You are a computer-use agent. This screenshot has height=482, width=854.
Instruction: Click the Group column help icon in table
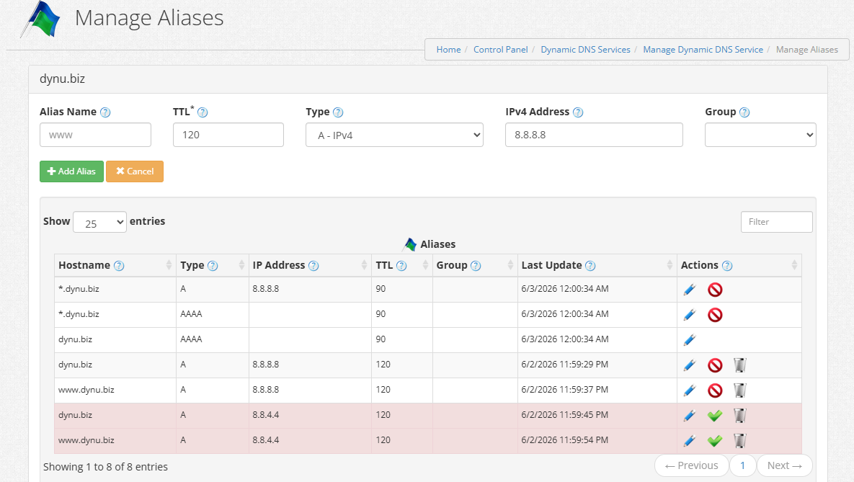476,266
